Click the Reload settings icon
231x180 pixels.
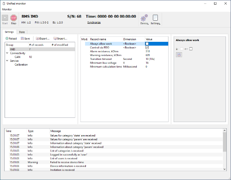pyautogui.click(x=7, y=38)
